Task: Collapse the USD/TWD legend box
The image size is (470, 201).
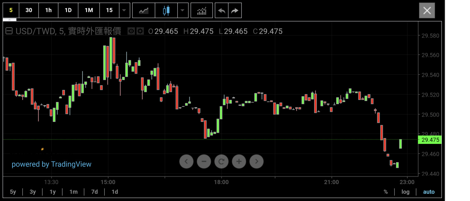Action: coord(9,31)
